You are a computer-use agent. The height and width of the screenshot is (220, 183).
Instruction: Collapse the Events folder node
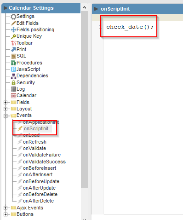click(6, 116)
